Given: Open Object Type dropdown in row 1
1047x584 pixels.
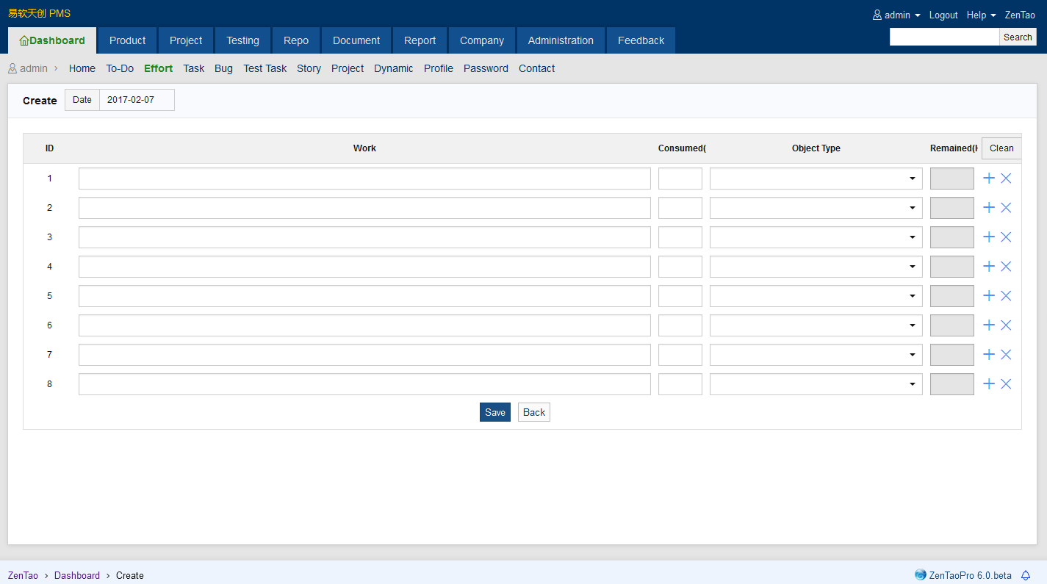Looking at the screenshot, I should (816, 179).
